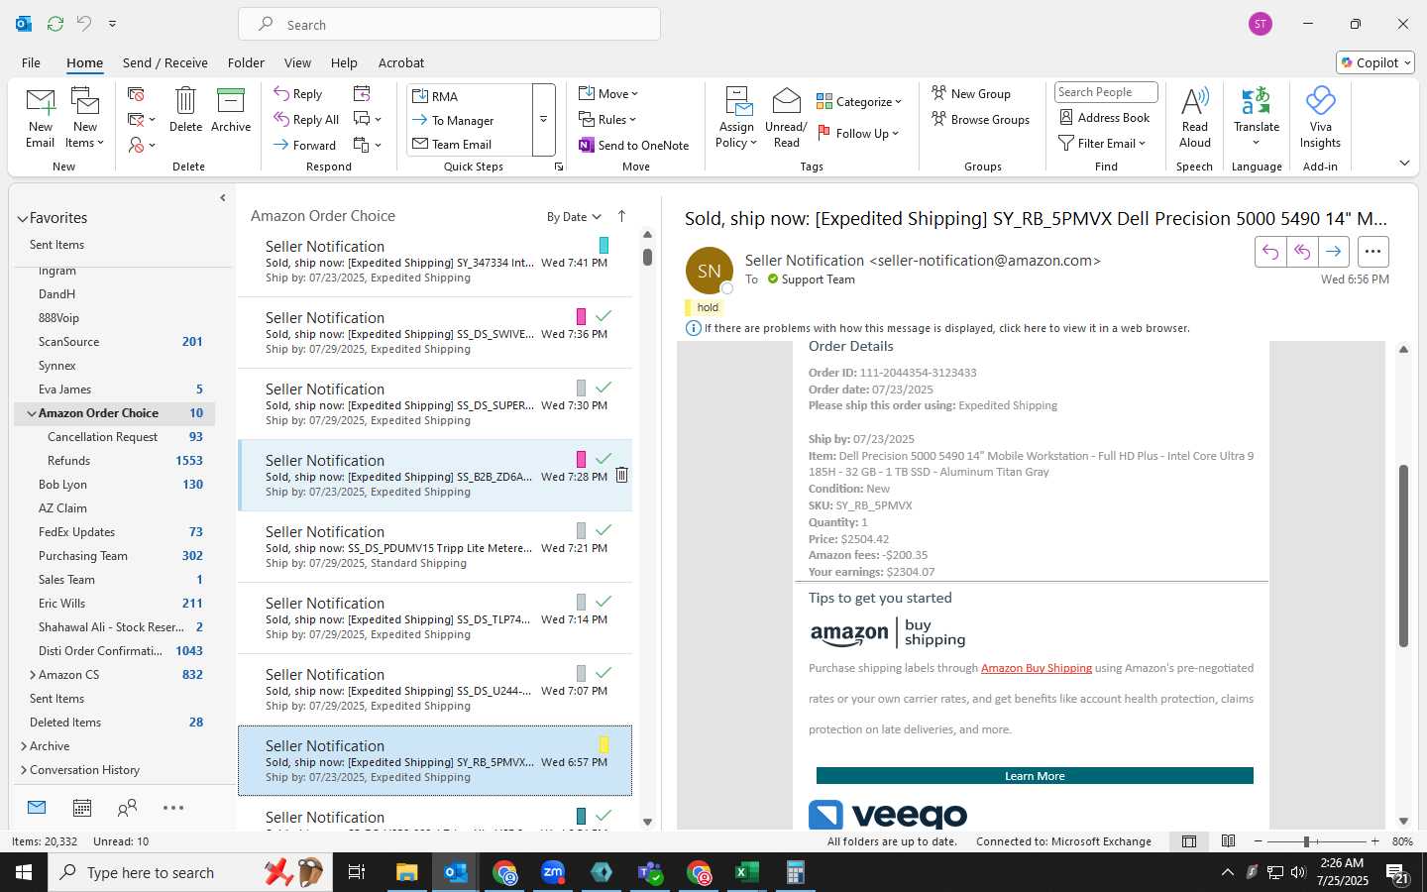Archive the selected message
This screenshot has height=892, width=1427.
coord(231,110)
